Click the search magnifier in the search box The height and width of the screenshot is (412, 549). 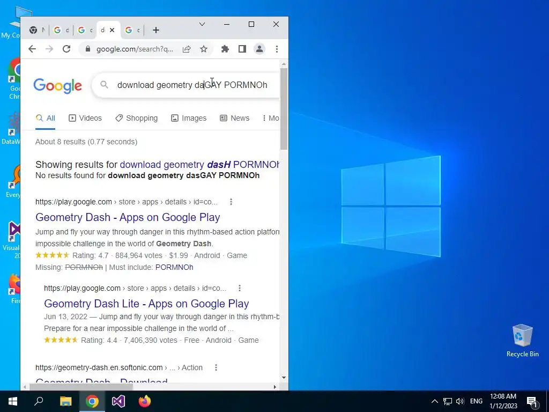pos(104,84)
